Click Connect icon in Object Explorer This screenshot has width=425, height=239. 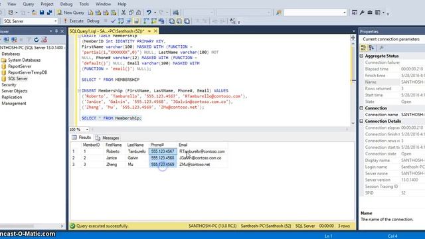(6, 40)
